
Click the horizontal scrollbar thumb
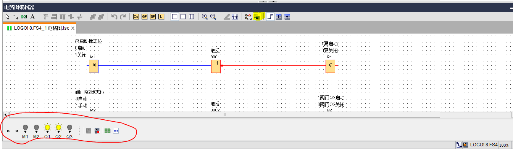click(x=224, y=114)
